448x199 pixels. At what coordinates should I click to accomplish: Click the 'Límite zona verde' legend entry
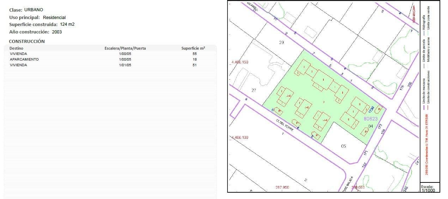click(428, 20)
